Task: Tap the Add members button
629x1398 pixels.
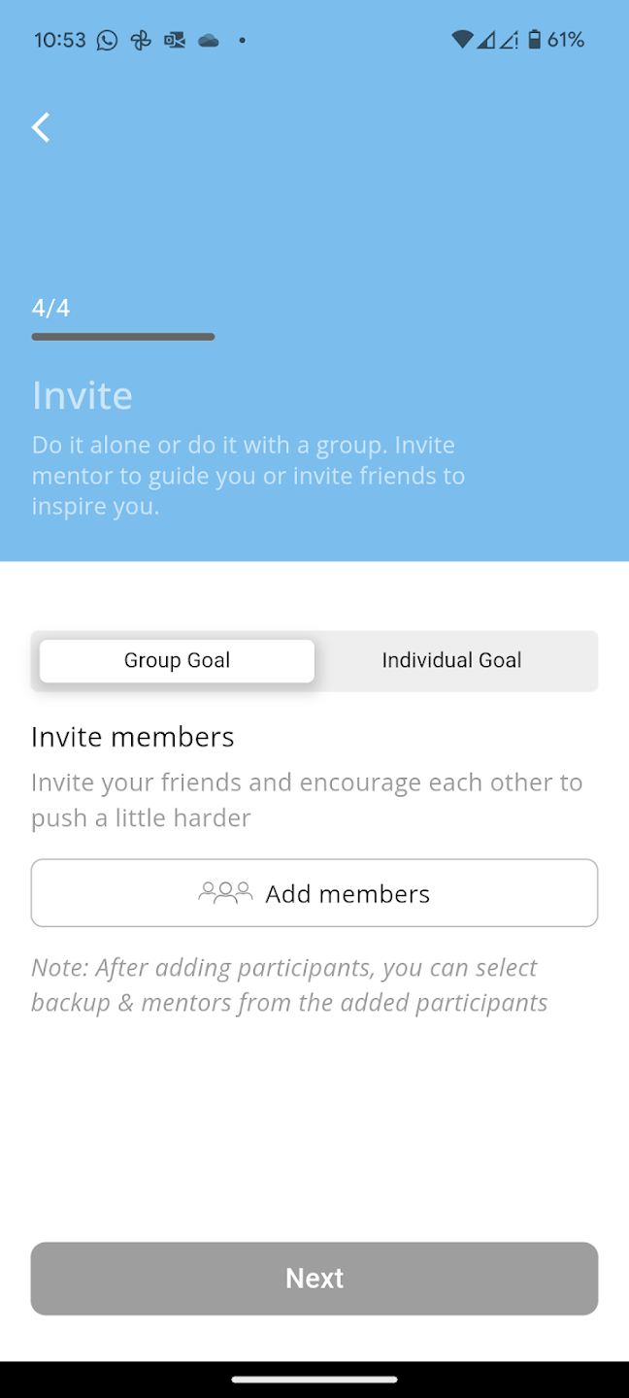Action: tap(314, 892)
